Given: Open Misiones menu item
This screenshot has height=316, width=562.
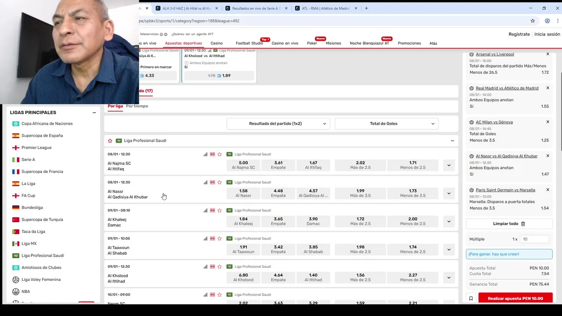Looking at the screenshot, I should (333, 43).
